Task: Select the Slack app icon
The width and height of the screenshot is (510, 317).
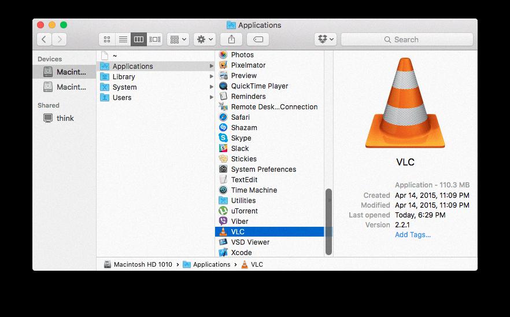Action: (x=223, y=149)
